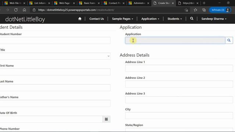Close the List: Inform browser tab
The image size is (235, 132).
pyautogui.click(x=49, y=3)
